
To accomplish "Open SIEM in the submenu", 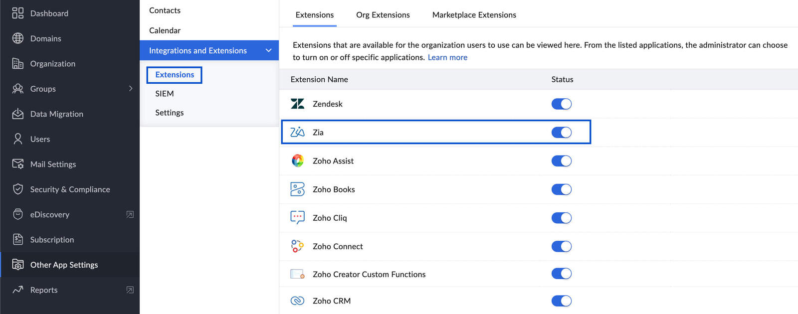I will [165, 94].
